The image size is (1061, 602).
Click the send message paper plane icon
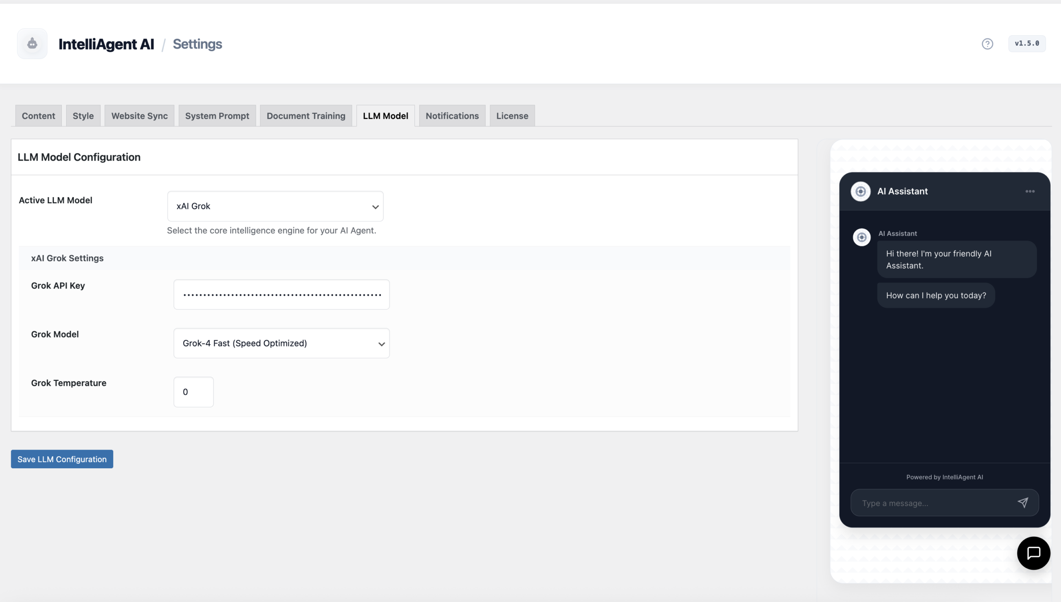1022,503
